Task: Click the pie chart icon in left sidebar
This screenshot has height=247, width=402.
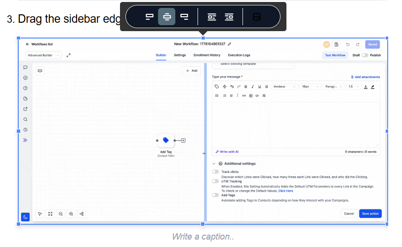Action: click(x=25, y=88)
